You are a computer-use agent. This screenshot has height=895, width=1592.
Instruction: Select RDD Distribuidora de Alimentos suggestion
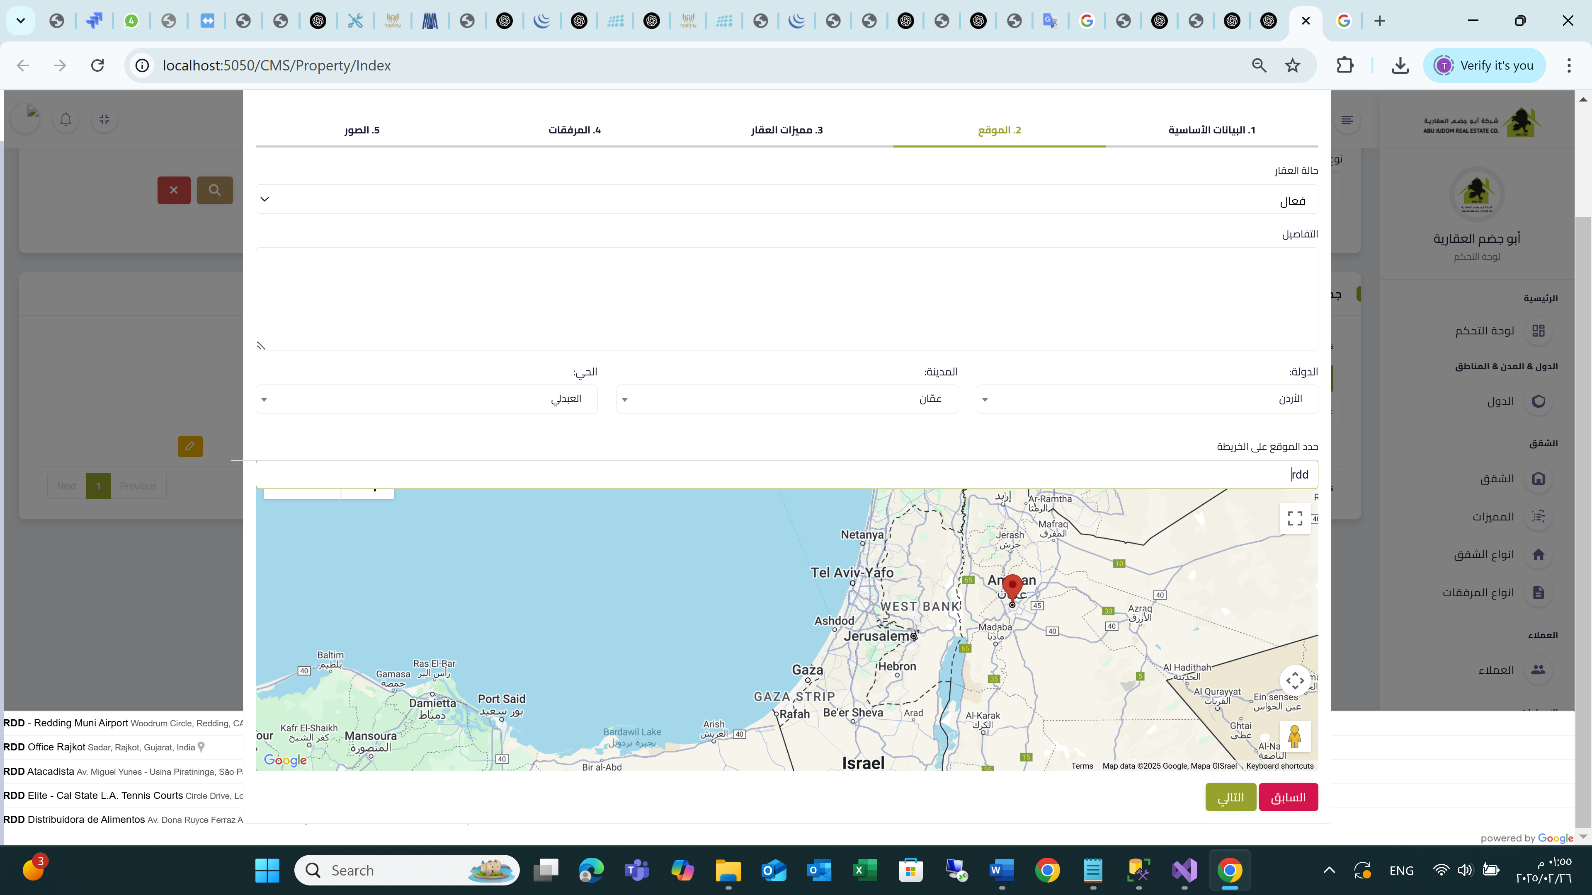click(123, 820)
